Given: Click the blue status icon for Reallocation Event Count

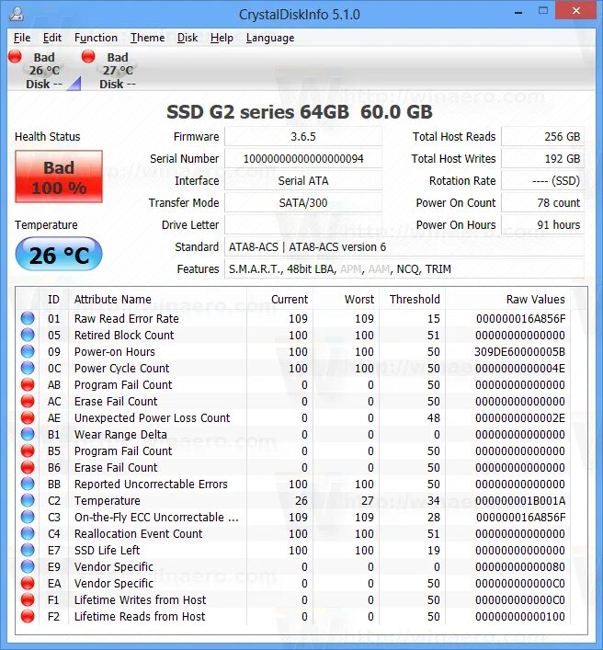Looking at the screenshot, I should pyautogui.click(x=28, y=533).
